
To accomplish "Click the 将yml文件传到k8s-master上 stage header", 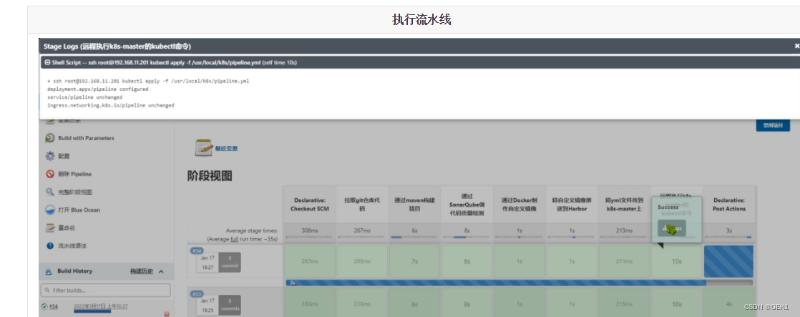I will pos(624,204).
